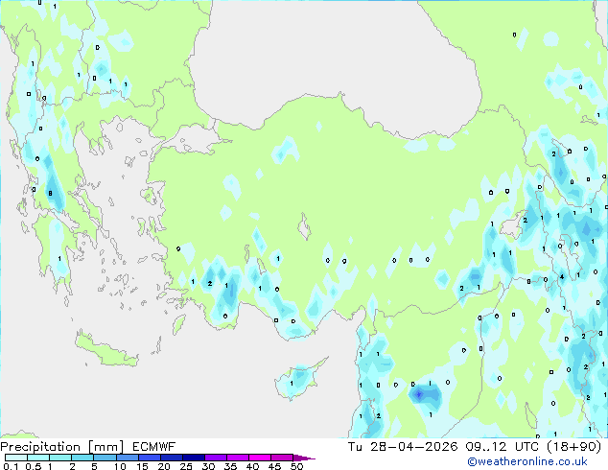Click the "ECMWF" model label
The height and width of the screenshot is (470, 608).
tap(154, 447)
